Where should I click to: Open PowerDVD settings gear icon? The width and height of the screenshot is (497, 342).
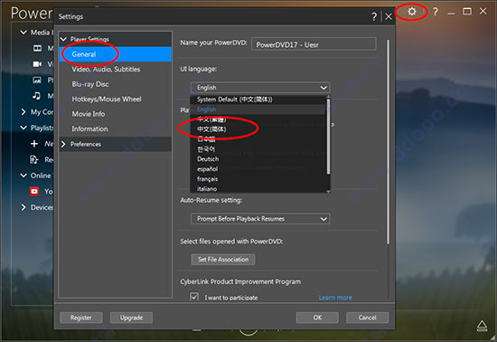(412, 12)
